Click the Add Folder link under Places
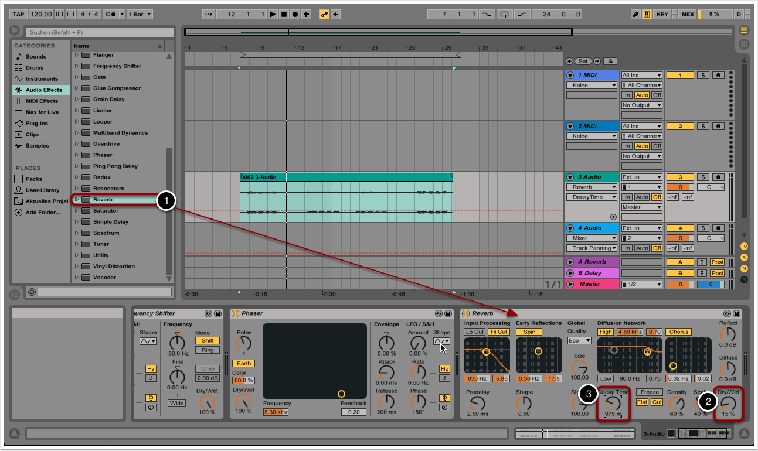Screen dimensions: 758x451 coord(43,213)
